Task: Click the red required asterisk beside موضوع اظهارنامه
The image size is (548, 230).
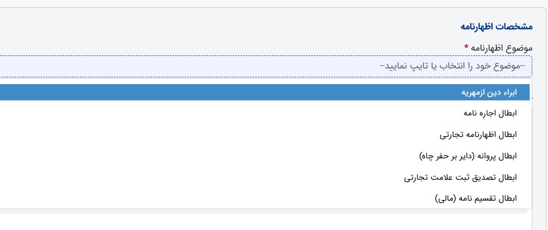Action: (x=466, y=47)
